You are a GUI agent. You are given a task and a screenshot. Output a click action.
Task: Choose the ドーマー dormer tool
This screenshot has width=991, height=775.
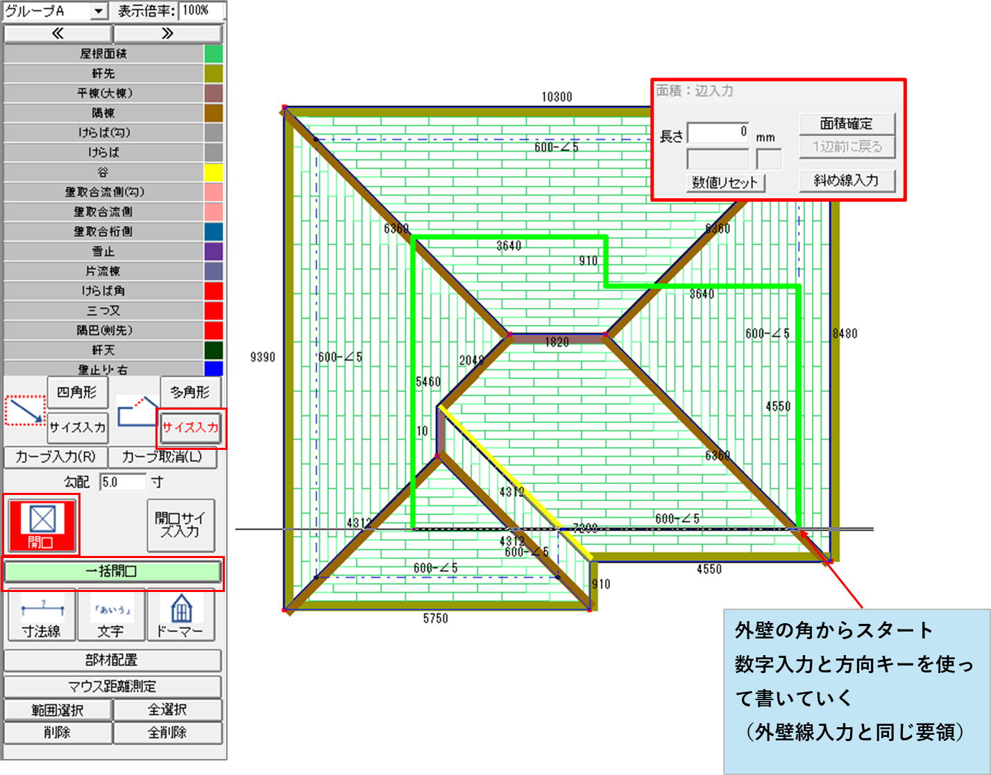pyautogui.click(x=180, y=615)
